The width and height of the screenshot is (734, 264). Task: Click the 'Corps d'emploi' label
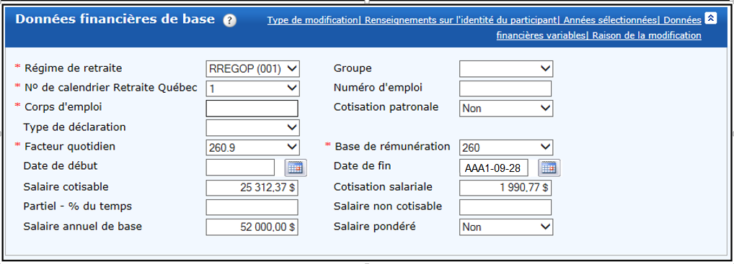63,106
